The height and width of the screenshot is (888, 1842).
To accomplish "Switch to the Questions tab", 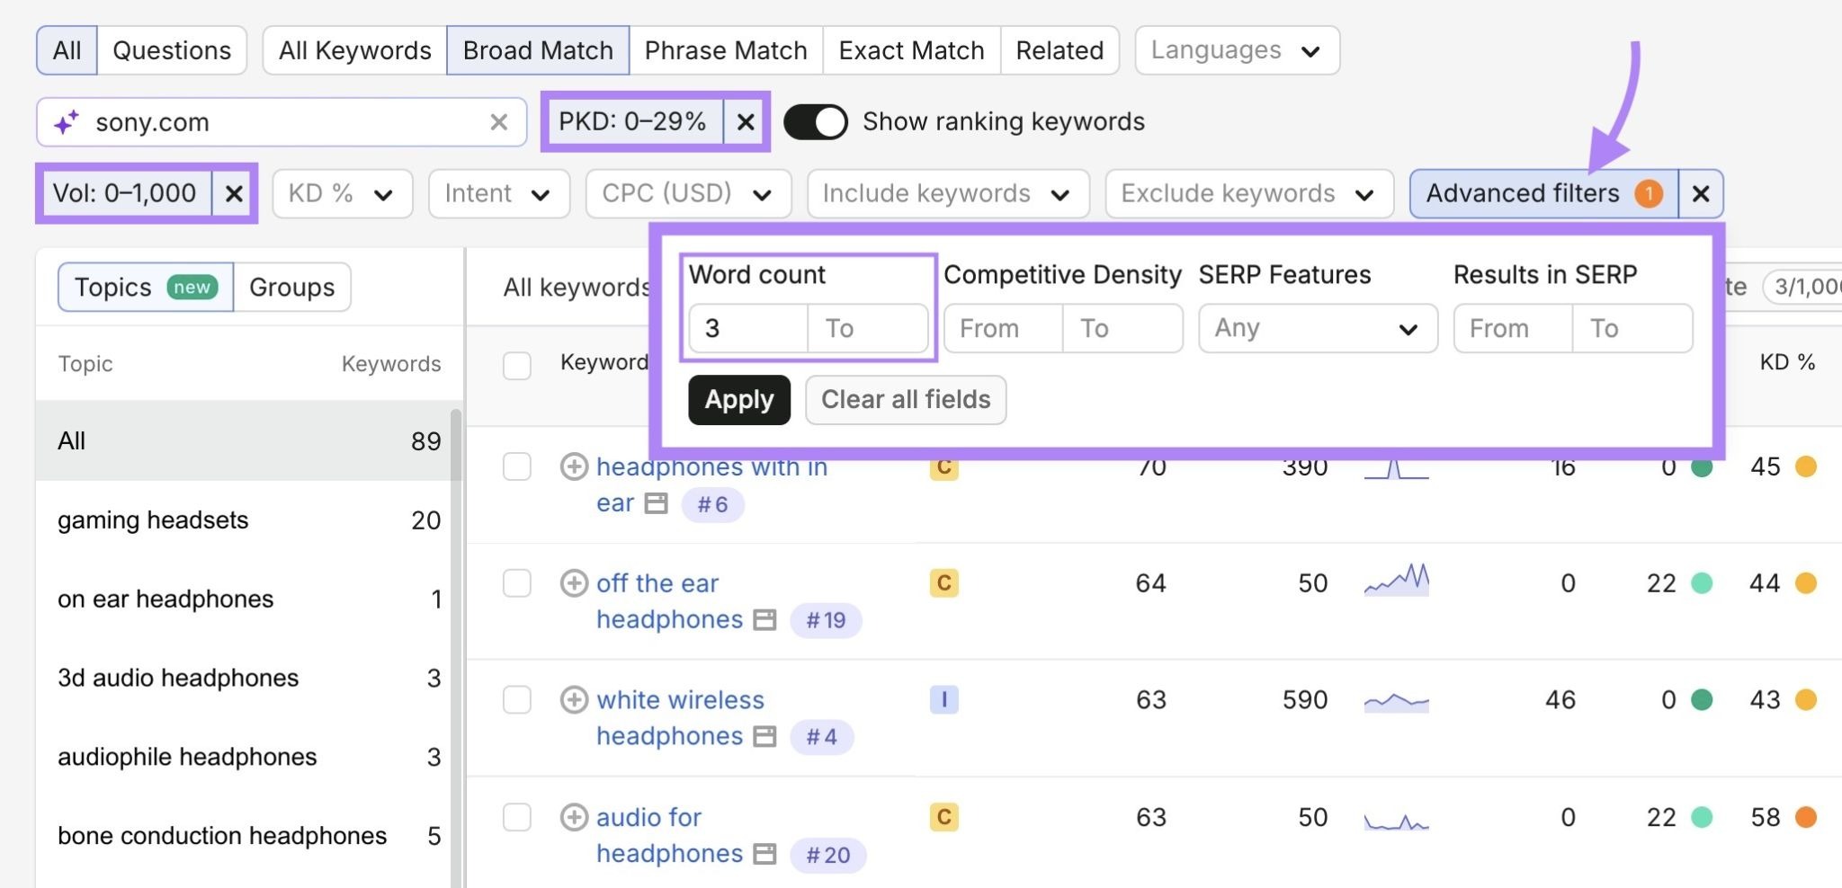I will pos(172,50).
